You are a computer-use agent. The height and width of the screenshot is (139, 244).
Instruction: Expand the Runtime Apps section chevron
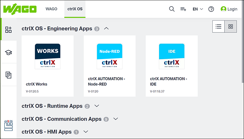click(x=97, y=106)
